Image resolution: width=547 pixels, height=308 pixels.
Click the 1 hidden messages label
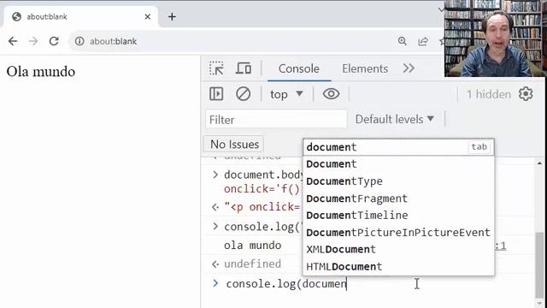[x=488, y=94]
